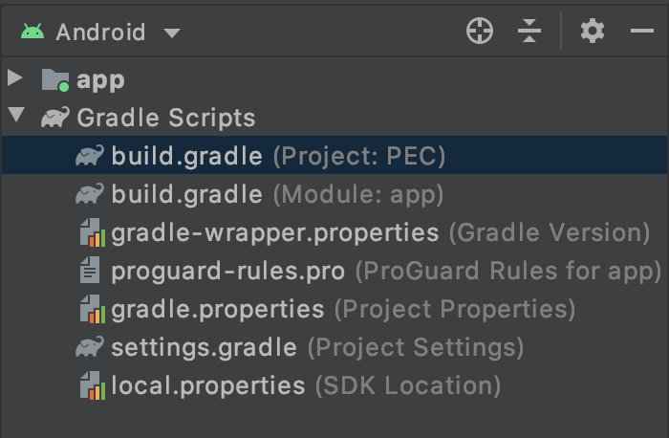Collapse the Gradle Scripts node
The width and height of the screenshot is (669, 438).
[x=15, y=118]
